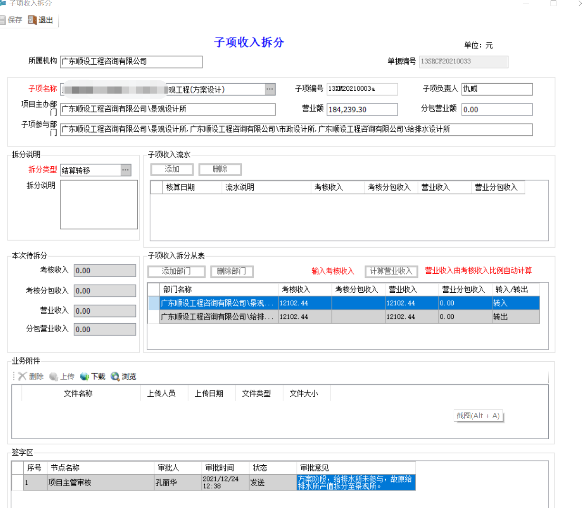Click the 子项负责人 field
Screen dimensions: 582x508
[x=497, y=89]
